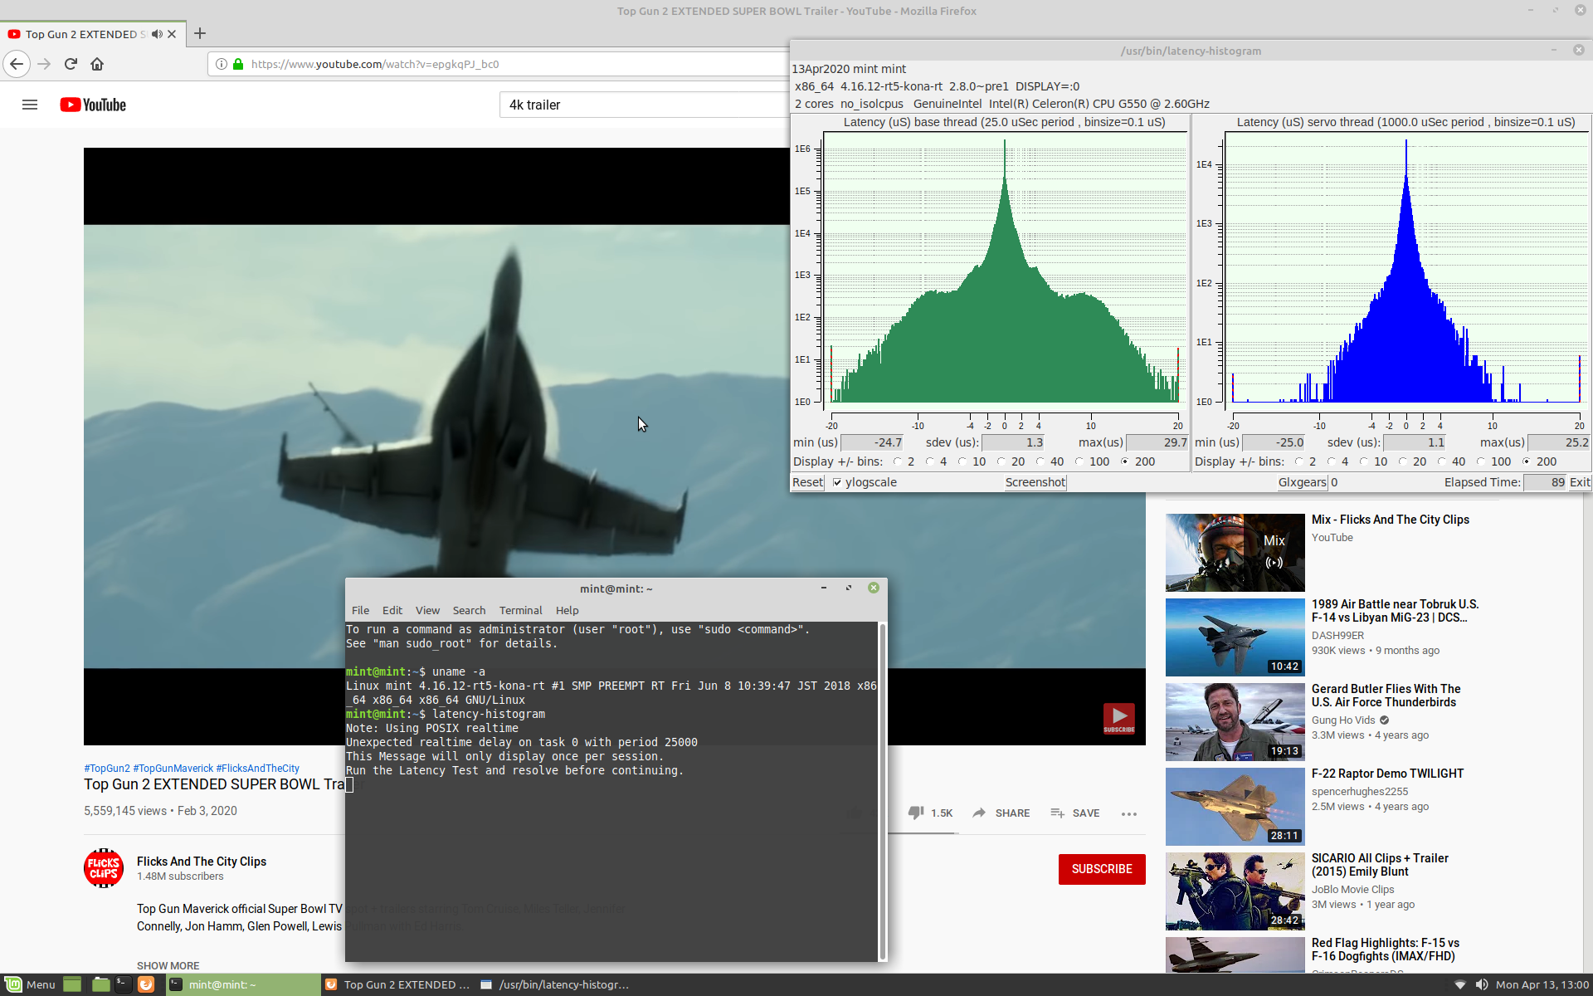Open the Flicks And The City channel avatar
1593x996 pixels.
[104, 868]
